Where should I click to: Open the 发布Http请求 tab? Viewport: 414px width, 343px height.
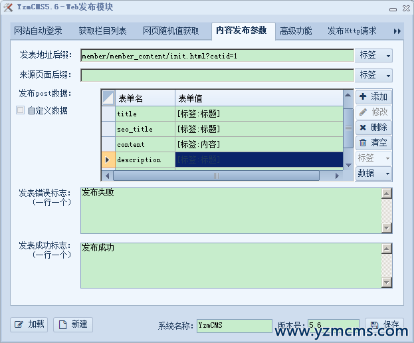352,31
